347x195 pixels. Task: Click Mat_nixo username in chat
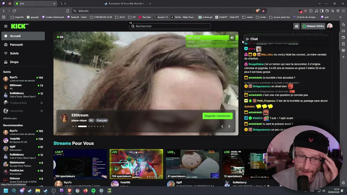click(x=267, y=55)
